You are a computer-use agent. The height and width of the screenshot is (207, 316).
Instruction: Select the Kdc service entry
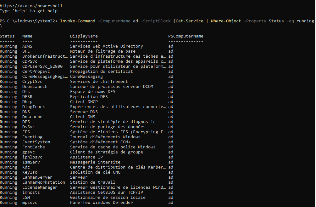(x=26, y=167)
